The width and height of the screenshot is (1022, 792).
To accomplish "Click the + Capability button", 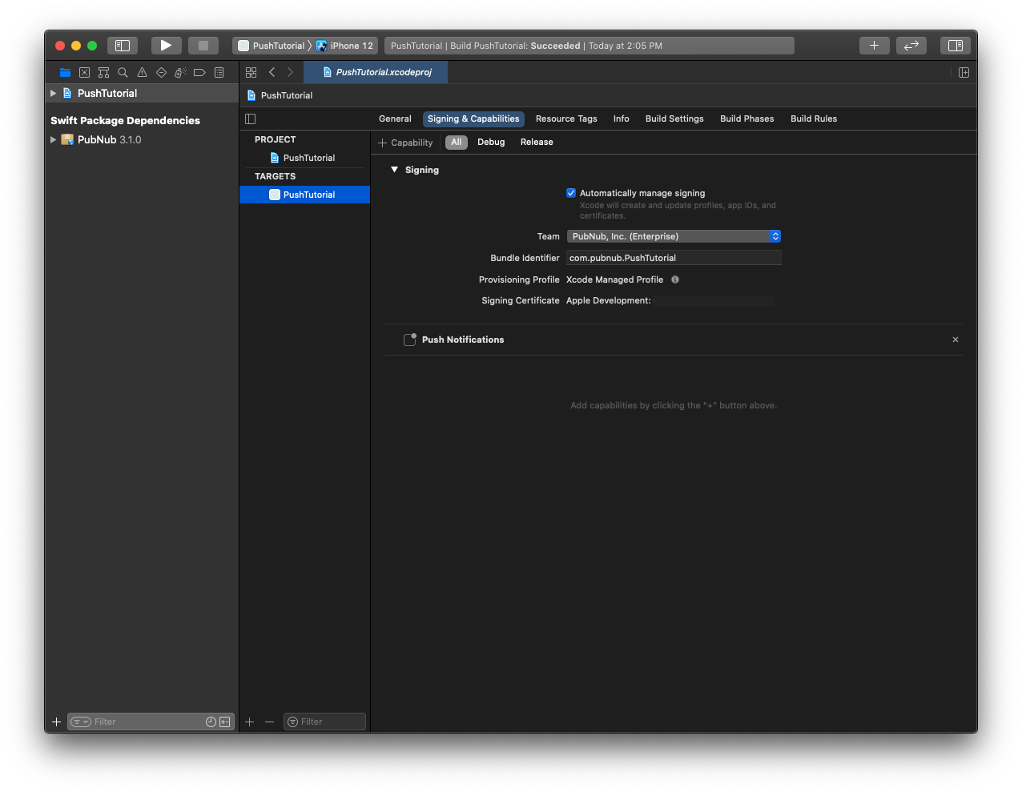I will 405,143.
